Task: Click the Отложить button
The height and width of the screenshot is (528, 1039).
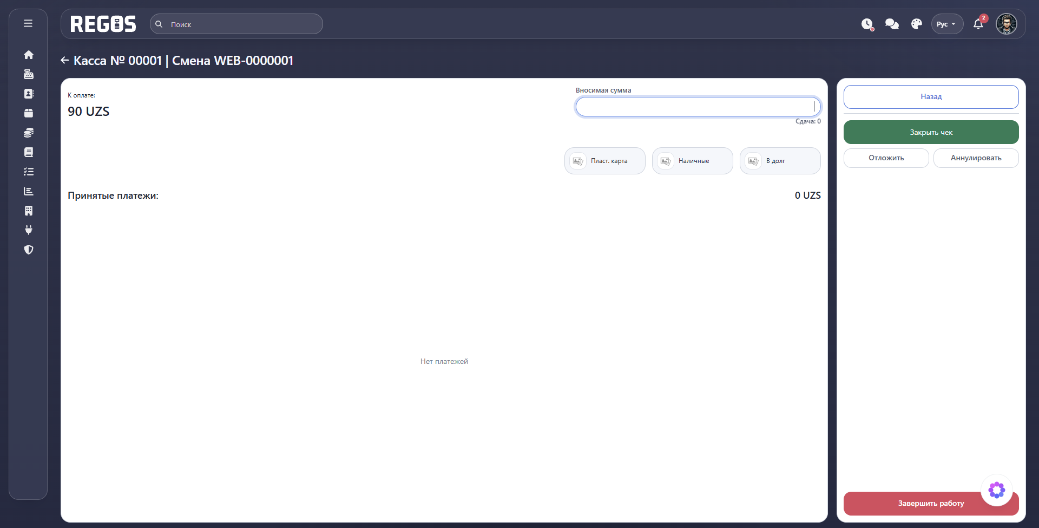Action: [x=886, y=158]
